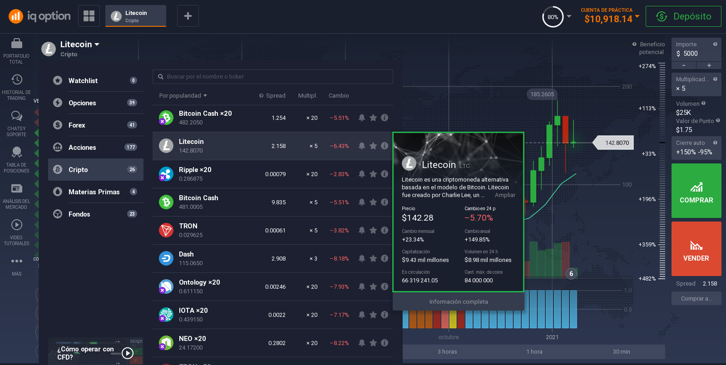
Task: Select the Fondos category
Action: coord(96,214)
